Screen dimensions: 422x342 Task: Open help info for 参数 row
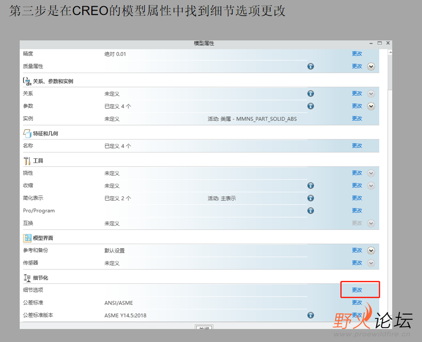(310, 106)
